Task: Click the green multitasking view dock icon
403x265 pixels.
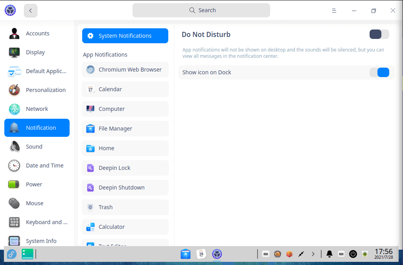Action: [28, 254]
